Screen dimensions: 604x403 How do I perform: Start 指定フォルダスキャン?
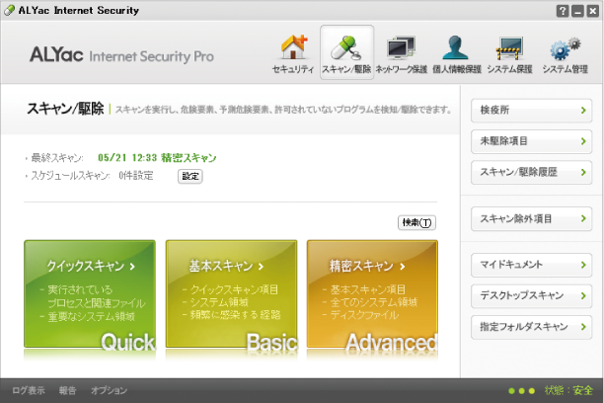(531, 327)
